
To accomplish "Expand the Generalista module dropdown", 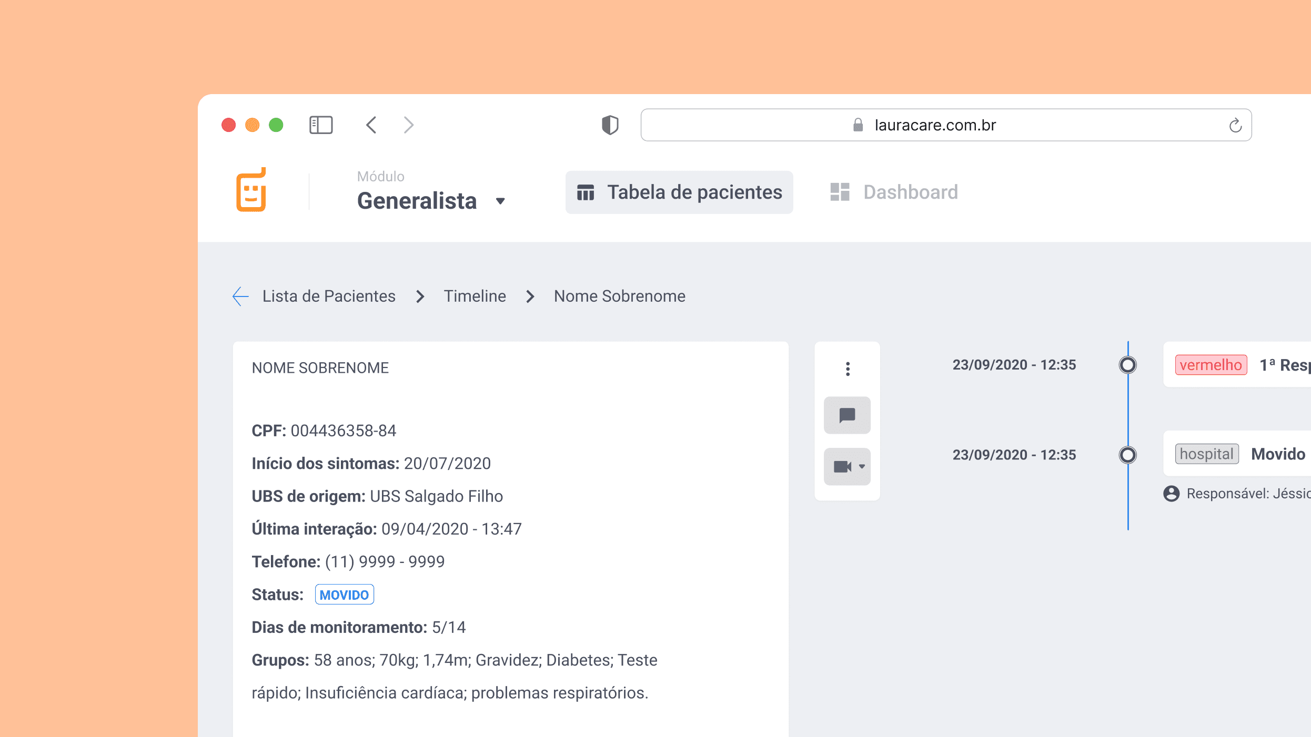I will (x=500, y=201).
